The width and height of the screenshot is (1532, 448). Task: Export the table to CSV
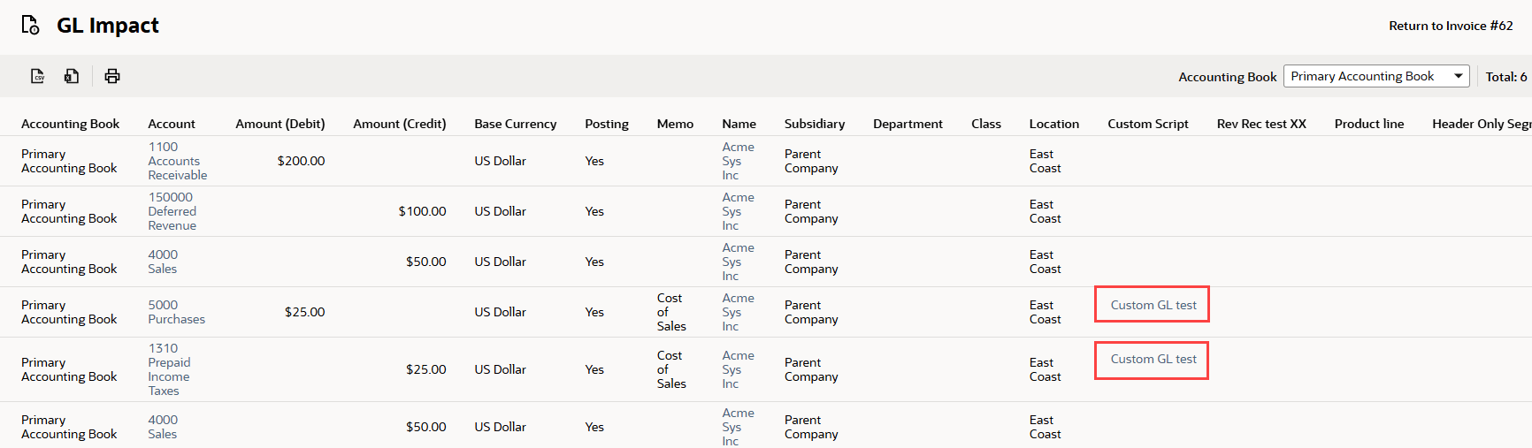click(x=38, y=76)
